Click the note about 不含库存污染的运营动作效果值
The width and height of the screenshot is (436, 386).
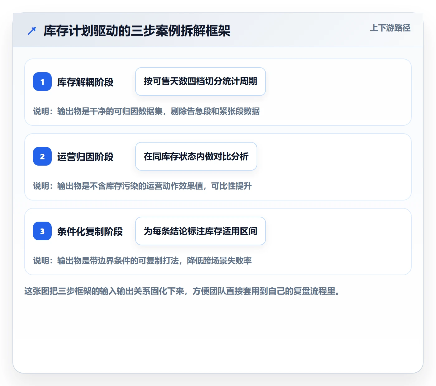142,186
